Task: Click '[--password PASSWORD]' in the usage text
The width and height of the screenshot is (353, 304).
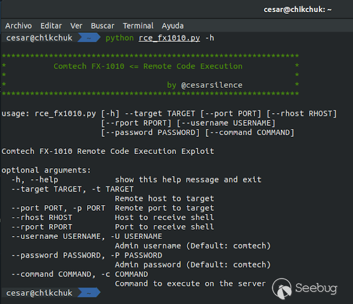Action: coord(151,132)
